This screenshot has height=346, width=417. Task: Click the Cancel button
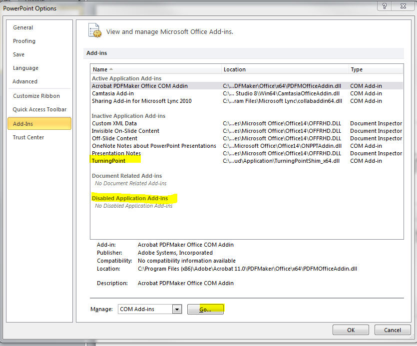(392, 330)
